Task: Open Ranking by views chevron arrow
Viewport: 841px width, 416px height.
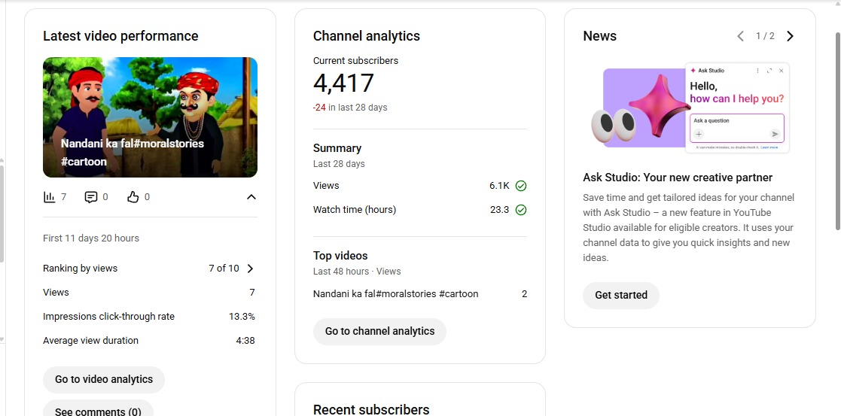Action: tap(251, 269)
